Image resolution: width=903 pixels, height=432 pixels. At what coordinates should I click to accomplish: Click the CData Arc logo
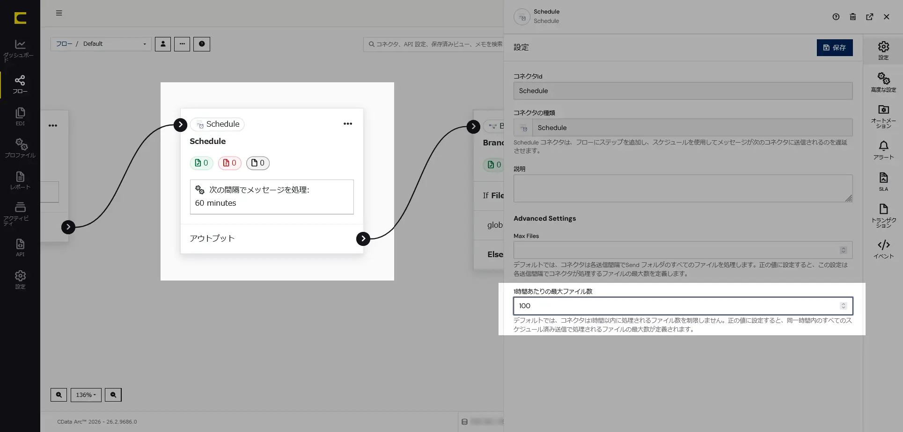pos(20,18)
